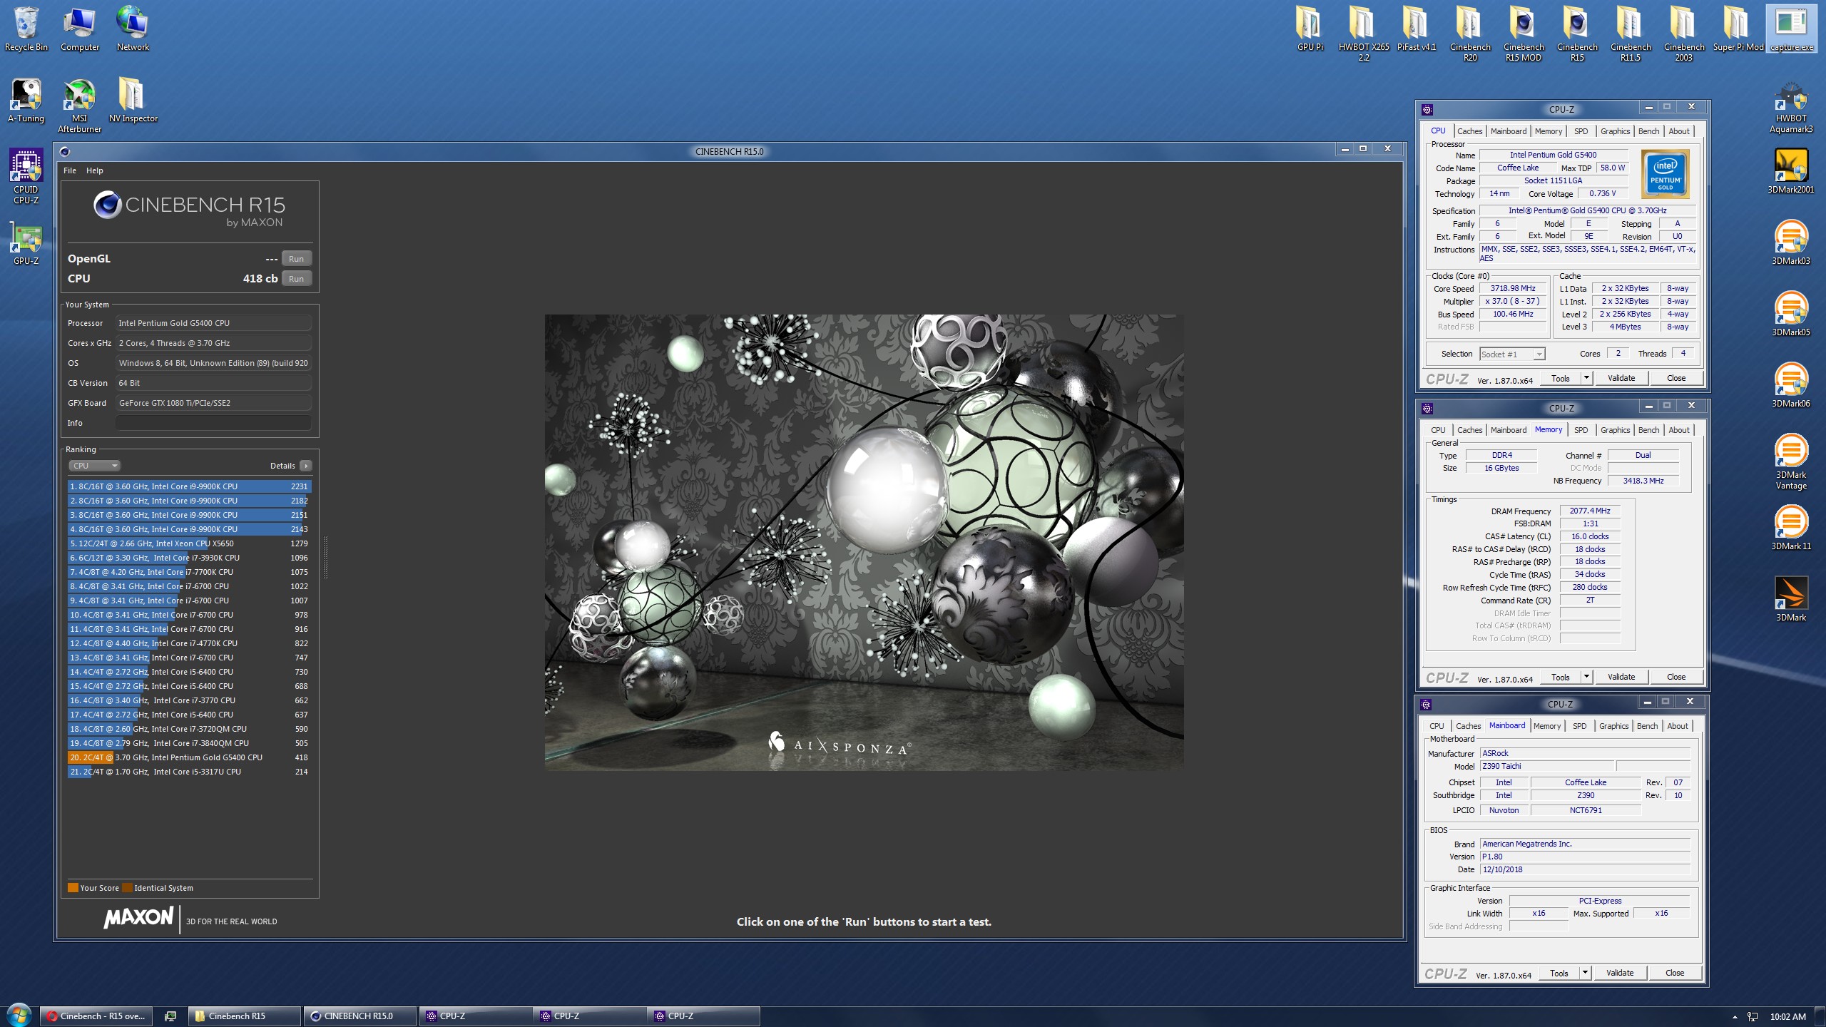Launch the 3DMark2001 desktop shortcut
The height and width of the screenshot is (1027, 1826).
[x=1790, y=171]
